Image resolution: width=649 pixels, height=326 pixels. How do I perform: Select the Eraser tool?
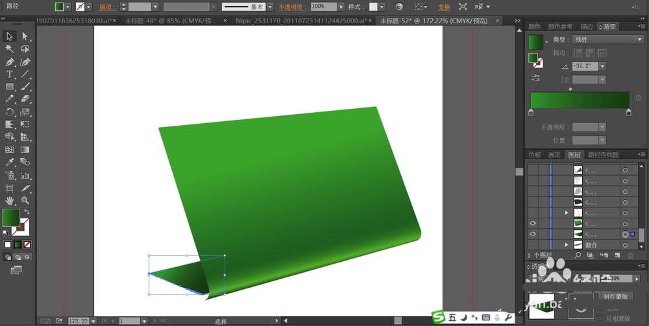pos(25,99)
